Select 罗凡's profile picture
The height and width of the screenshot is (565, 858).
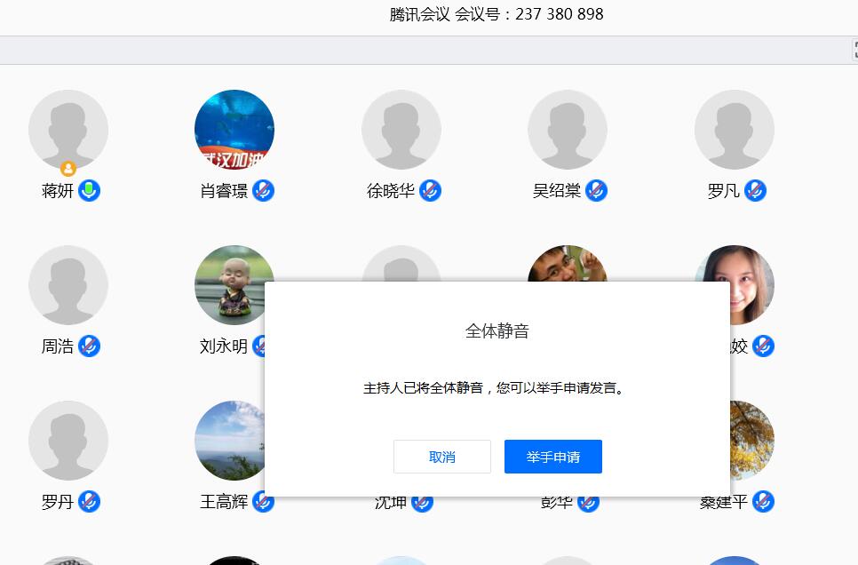click(x=734, y=129)
